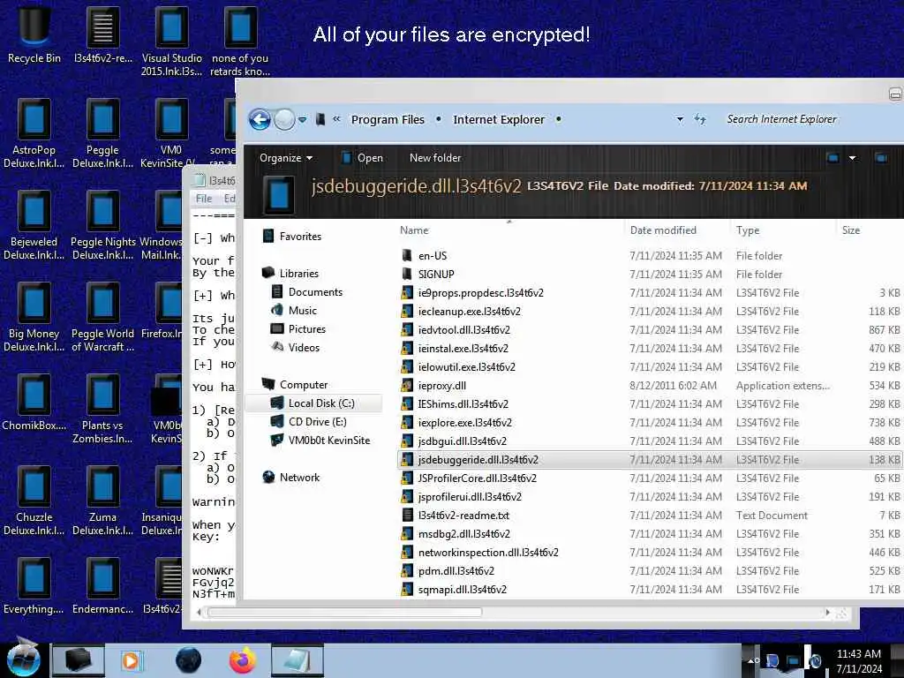Select iexplore.exe.l3s4t6v2 file row
Screen dimensions: 904x678
pyautogui.click(x=651, y=423)
